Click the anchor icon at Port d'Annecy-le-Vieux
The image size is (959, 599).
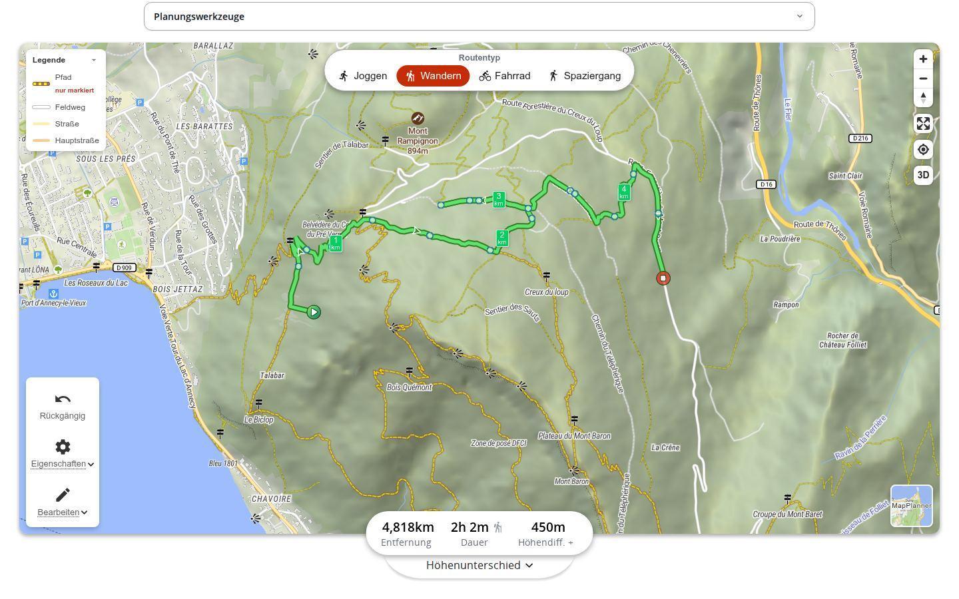[x=53, y=294]
